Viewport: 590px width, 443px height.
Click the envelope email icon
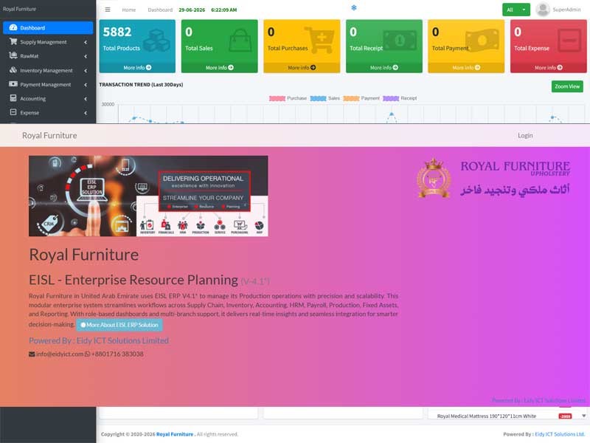(32, 354)
